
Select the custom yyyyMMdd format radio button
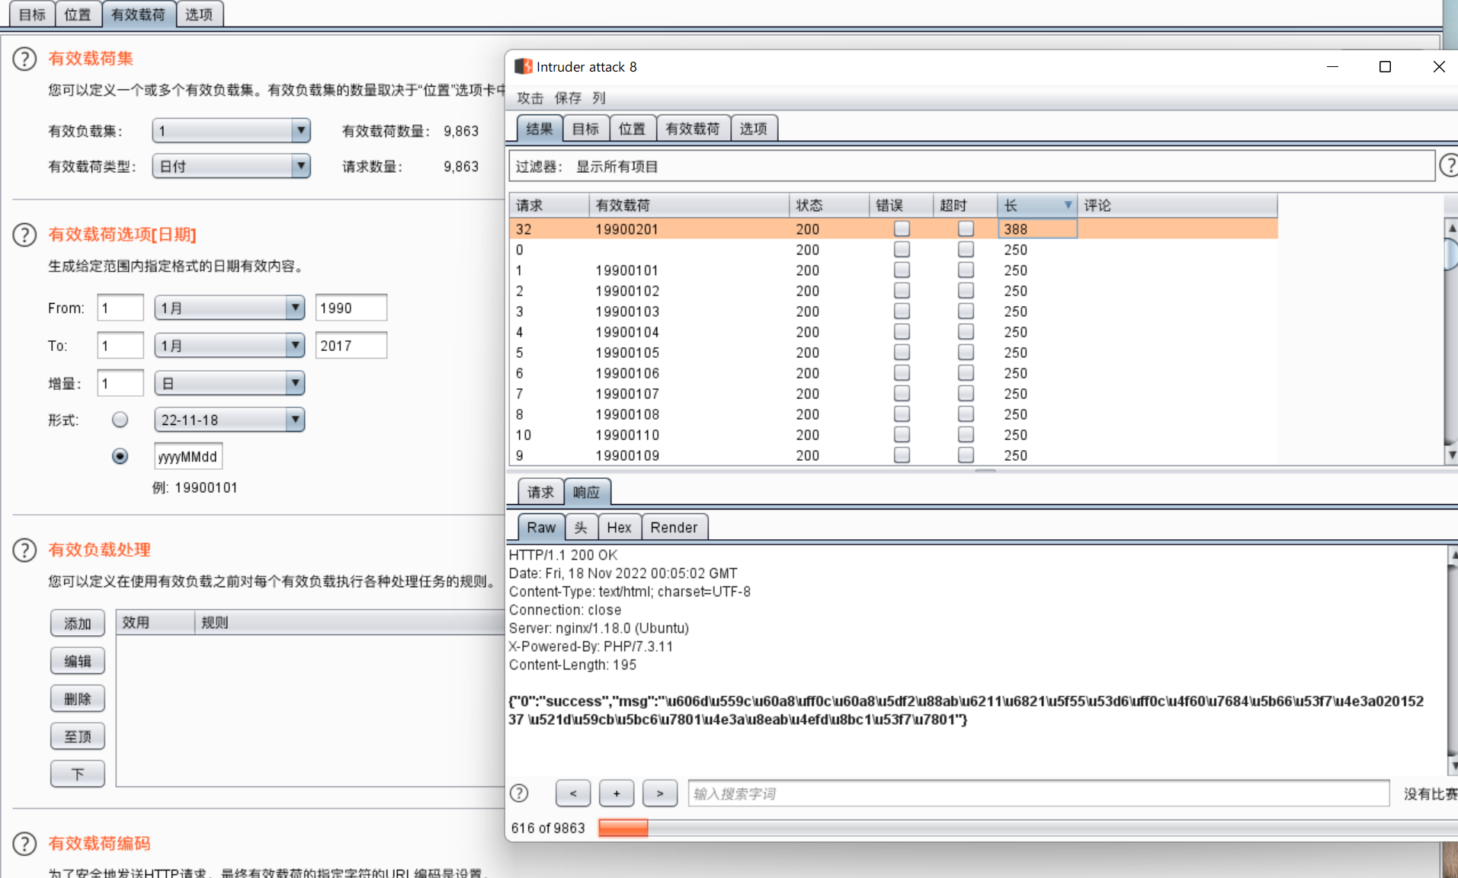pyautogui.click(x=120, y=456)
